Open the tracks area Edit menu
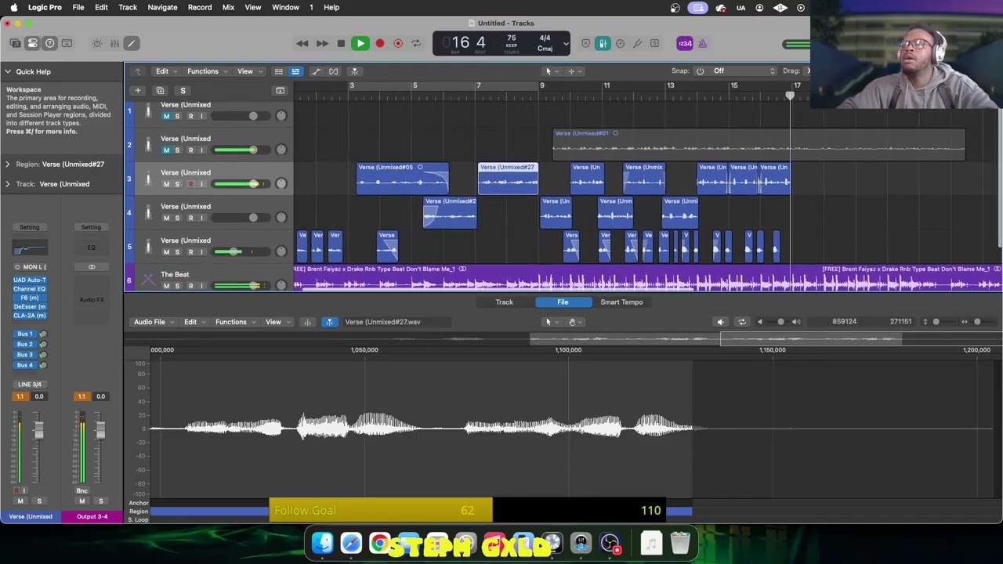 (166, 71)
